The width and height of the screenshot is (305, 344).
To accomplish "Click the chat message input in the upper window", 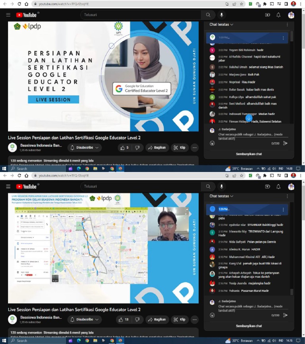I will pos(253,136).
